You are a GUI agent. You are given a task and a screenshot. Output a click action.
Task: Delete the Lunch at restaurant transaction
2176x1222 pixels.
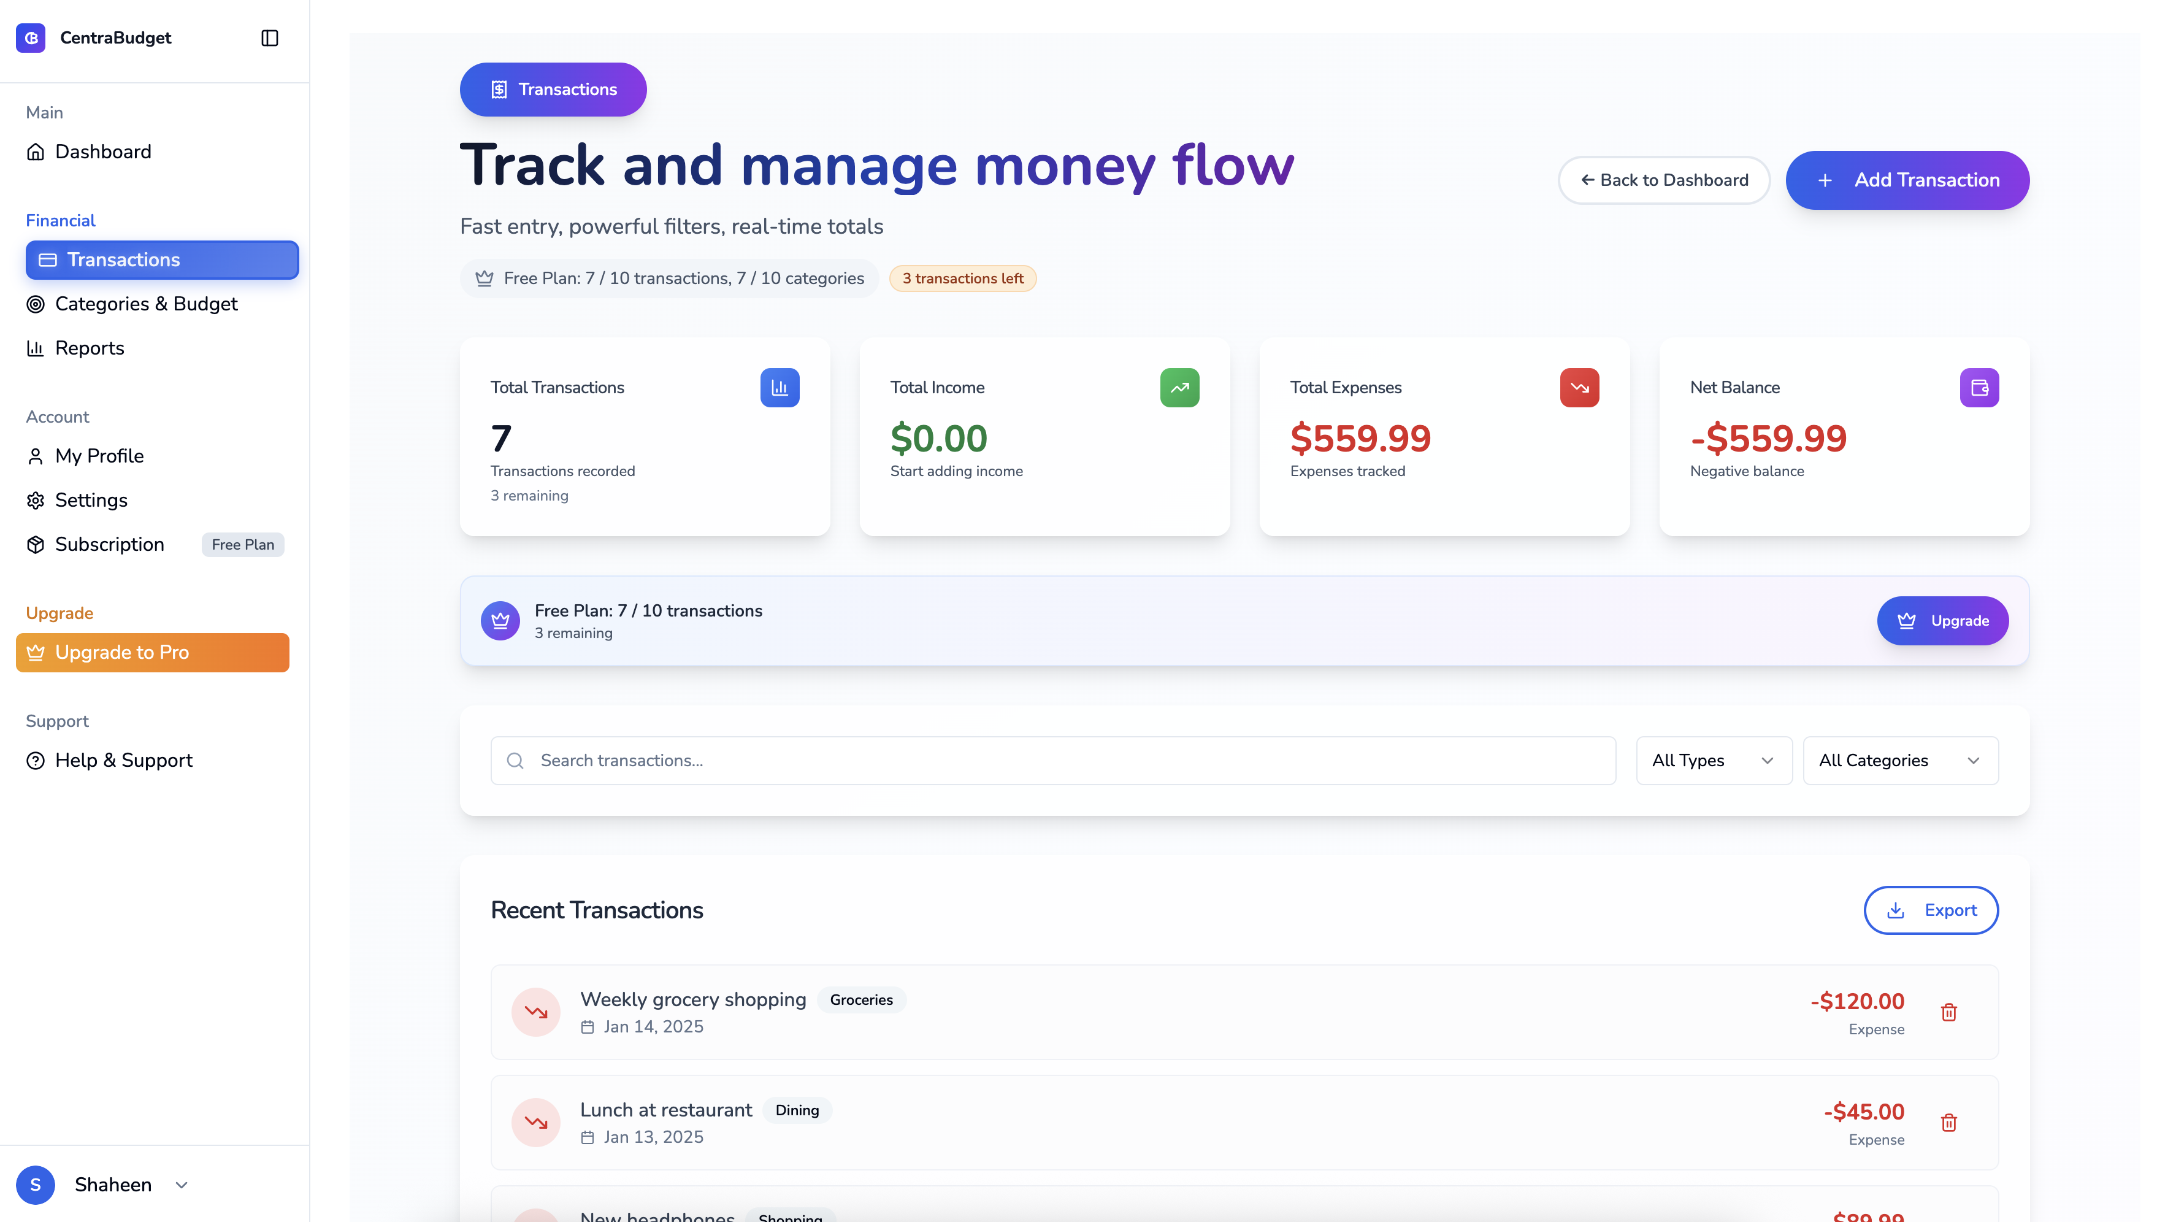click(1948, 1123)
